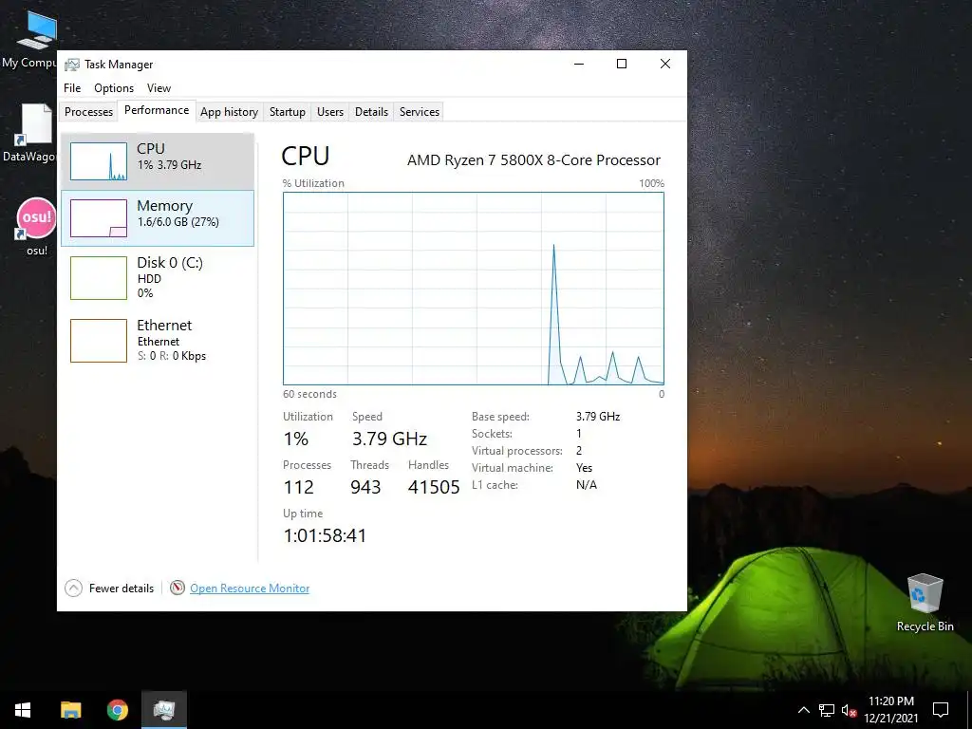Collapse view with Fewer details arrow

pyautogui.click(x=73, y=588)
